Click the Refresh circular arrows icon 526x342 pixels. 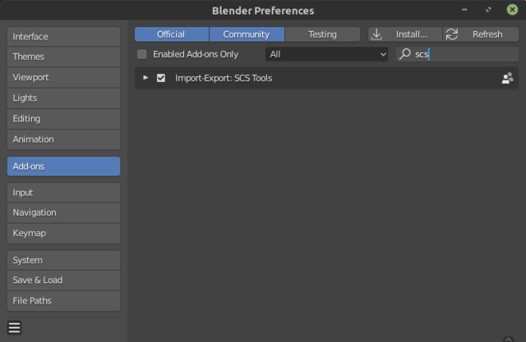click(x=452, y=34)
